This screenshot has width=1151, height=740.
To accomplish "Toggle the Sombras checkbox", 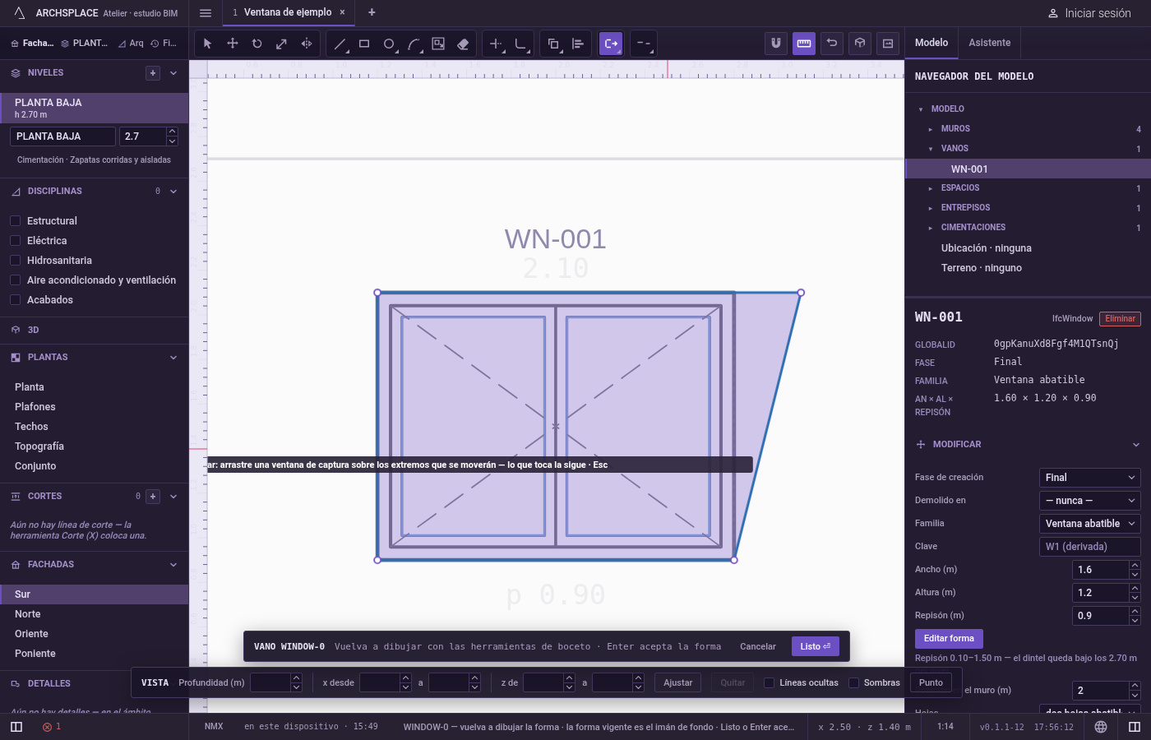I will tap(853, 682).
